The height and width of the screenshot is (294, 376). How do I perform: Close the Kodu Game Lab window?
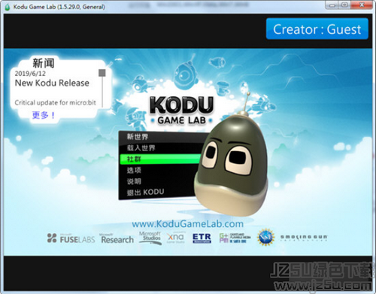tap(362, 5)
